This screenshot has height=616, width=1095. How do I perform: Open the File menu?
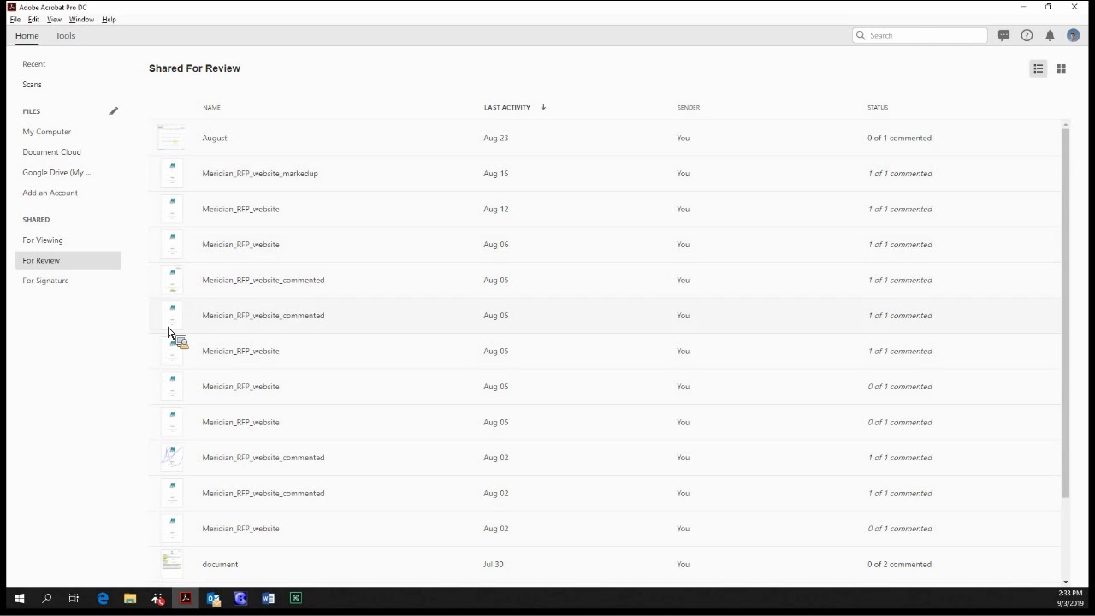15,19
